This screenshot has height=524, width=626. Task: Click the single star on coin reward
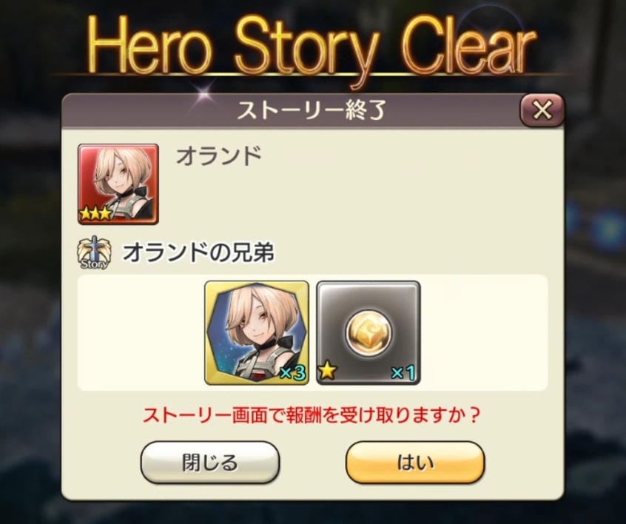pyautogui.click(x=327, y=371)
